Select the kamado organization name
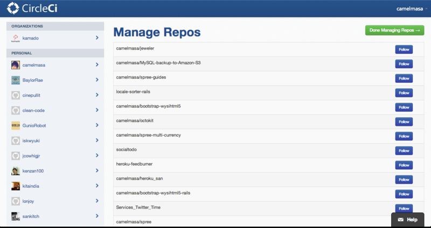431x228 pixels. pos(31,38)
